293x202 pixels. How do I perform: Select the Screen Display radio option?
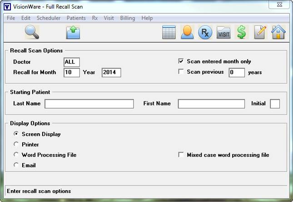click(16, 134)
